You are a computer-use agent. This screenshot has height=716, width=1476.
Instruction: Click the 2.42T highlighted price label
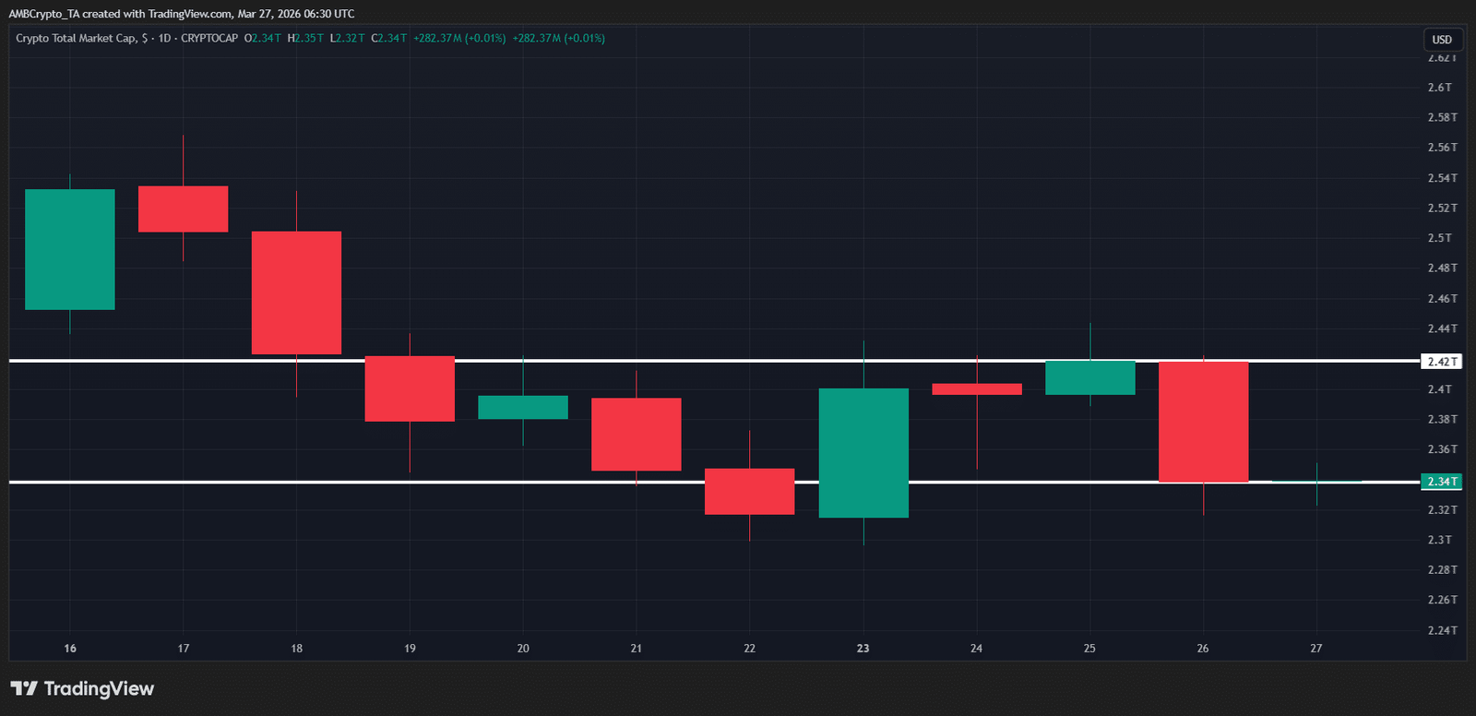1441,362
